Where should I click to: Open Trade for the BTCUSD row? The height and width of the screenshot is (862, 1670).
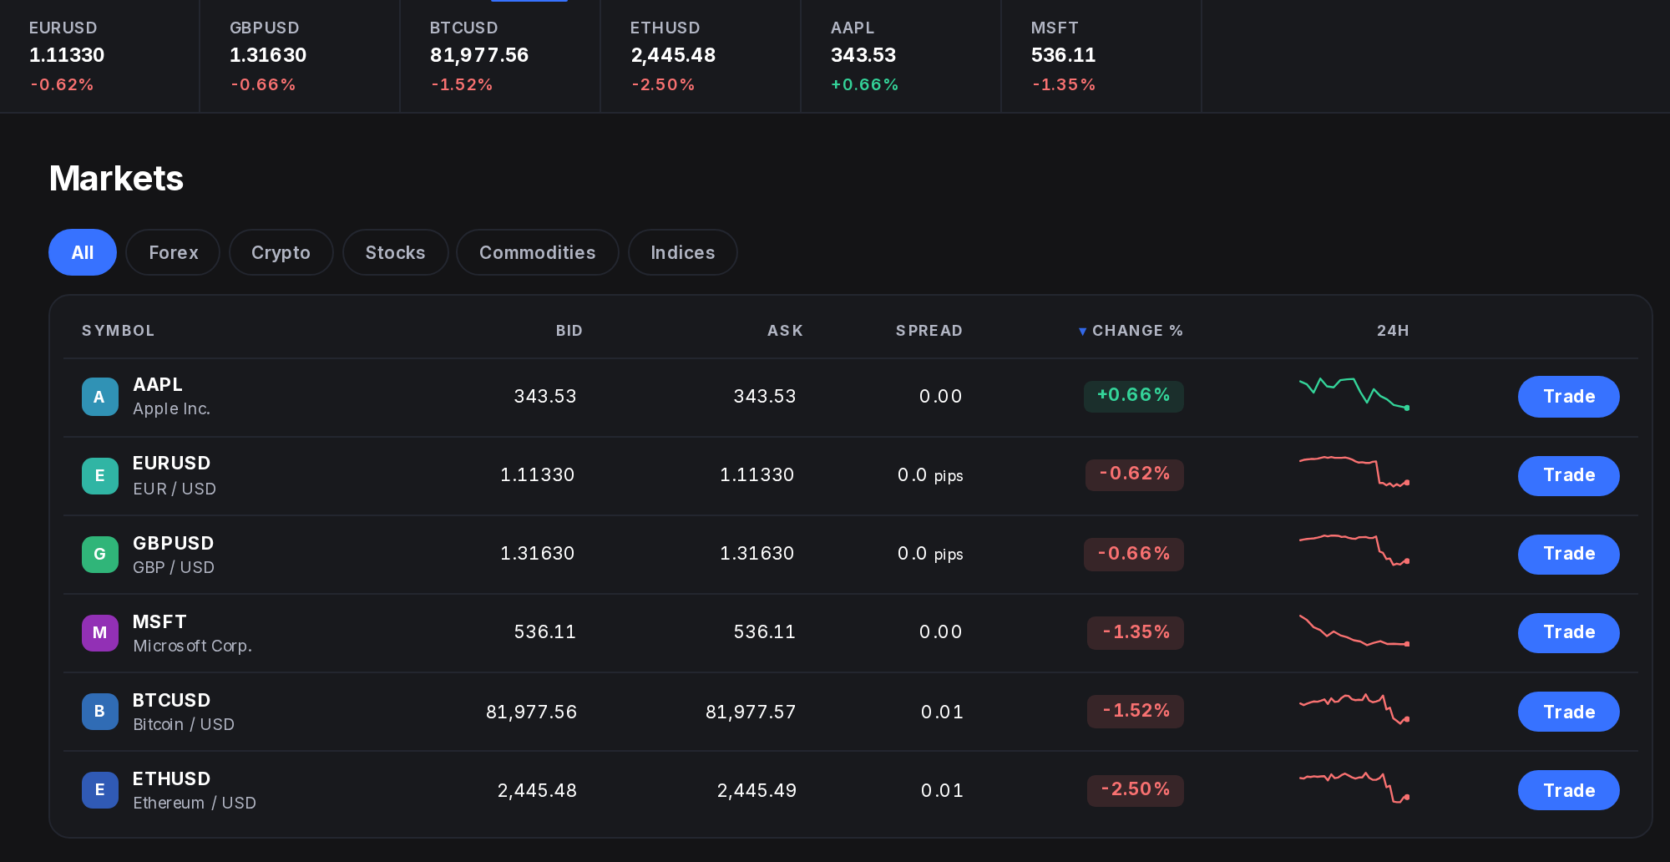(x=1568, y=712)
